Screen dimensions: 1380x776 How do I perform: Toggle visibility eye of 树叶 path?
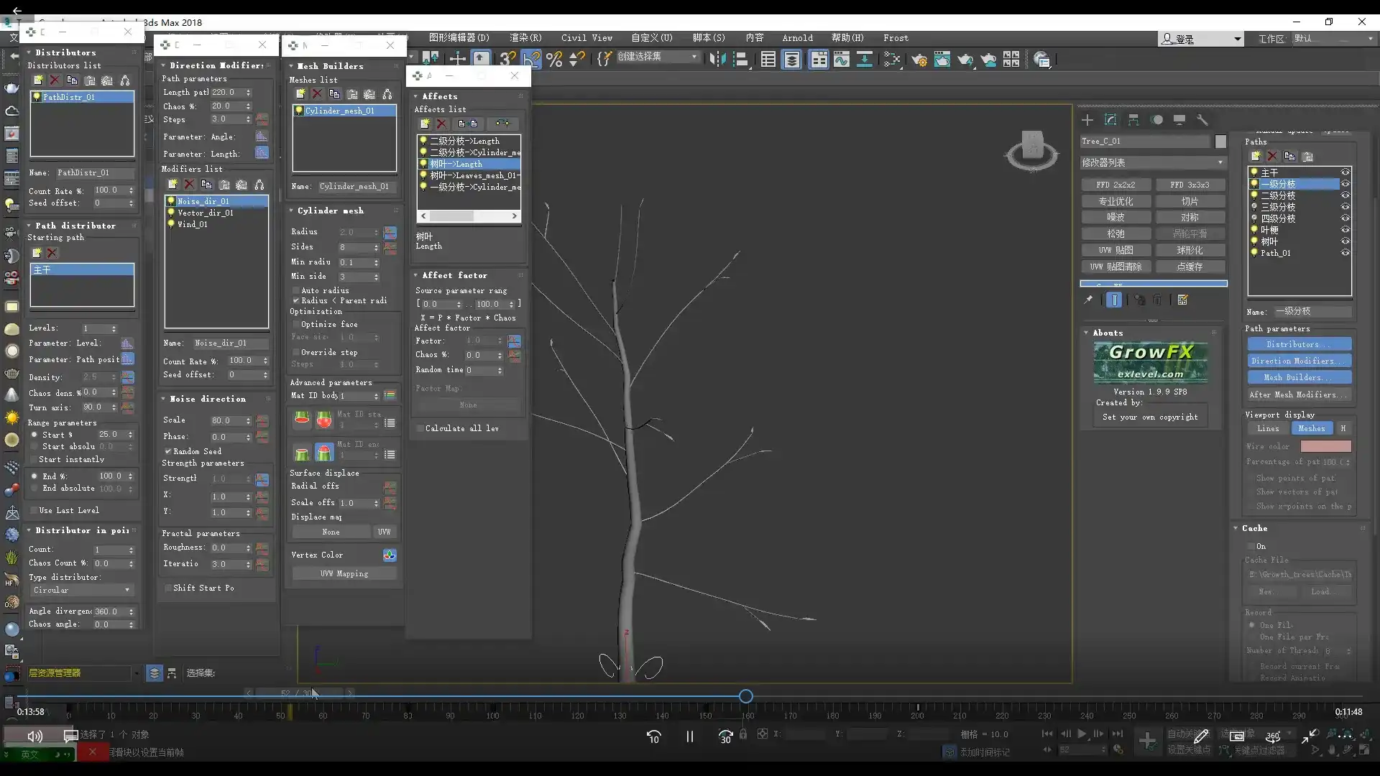point(1345,241)
